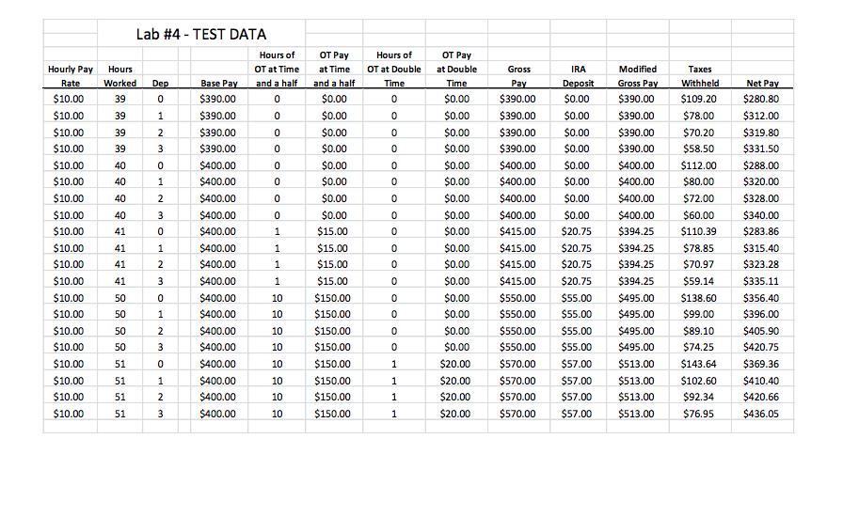Select net pay cell $312.00
Screen dimensions: 843x517
coord(761,116)
